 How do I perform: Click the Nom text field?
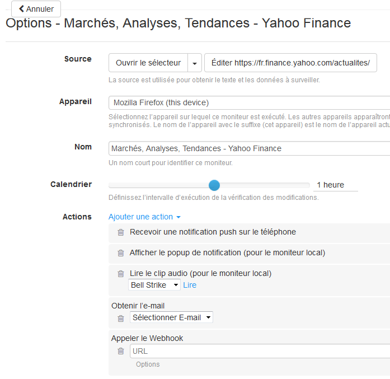249,148
